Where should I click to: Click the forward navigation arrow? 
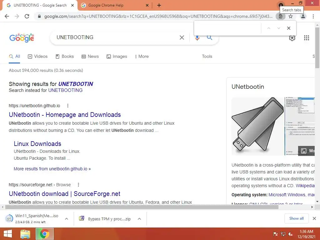click(x=17, y=16)
